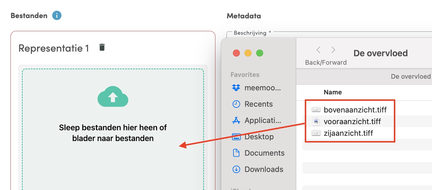This screenshot has width=432, height=190.
Task: Maximize the Finder window with the green button
Action: (x=260, y=53)
